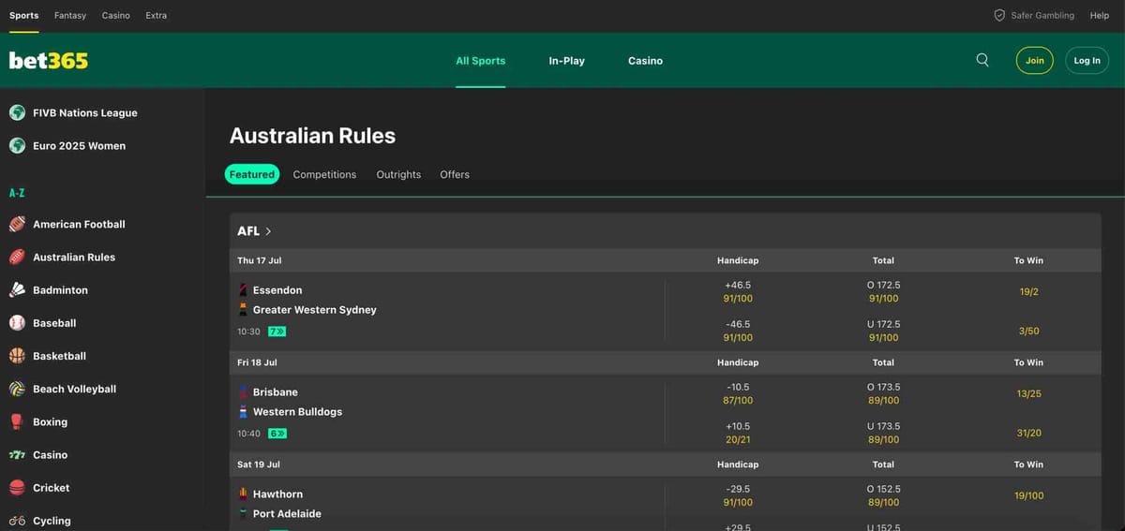Open Casino in the green navigation bar
Image resolution: width=1125 pixels, height=531 pixels.
coord(645,61)
